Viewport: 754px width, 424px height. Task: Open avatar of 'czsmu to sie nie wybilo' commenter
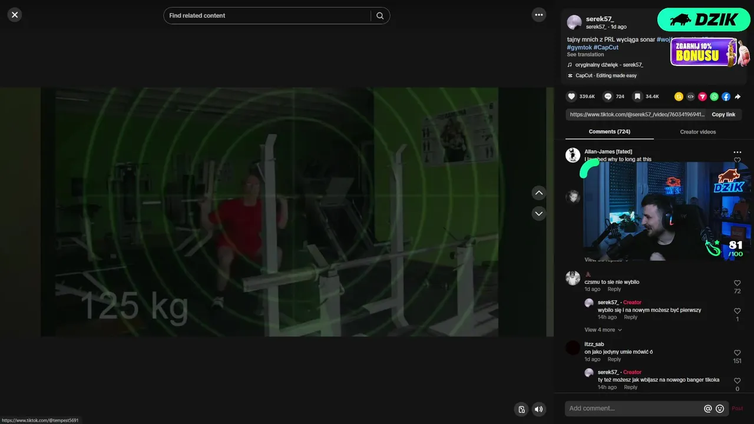click(573, 278)
